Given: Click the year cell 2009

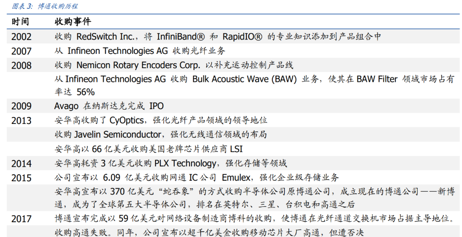Looking at the screenshot, I should point(21,106).
